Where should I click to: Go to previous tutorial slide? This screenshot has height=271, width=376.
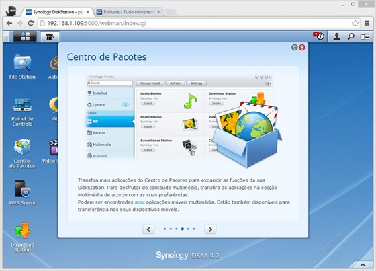148,229
